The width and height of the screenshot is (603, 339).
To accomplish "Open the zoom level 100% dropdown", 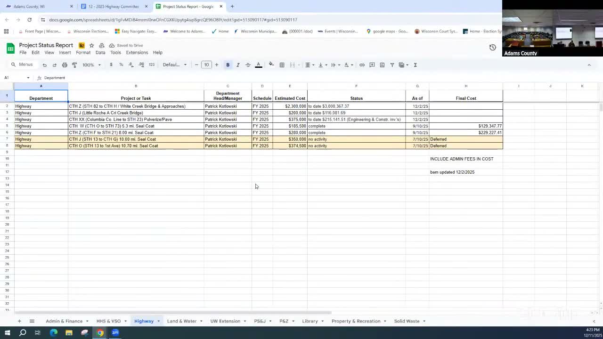I will tap(92, 65).
